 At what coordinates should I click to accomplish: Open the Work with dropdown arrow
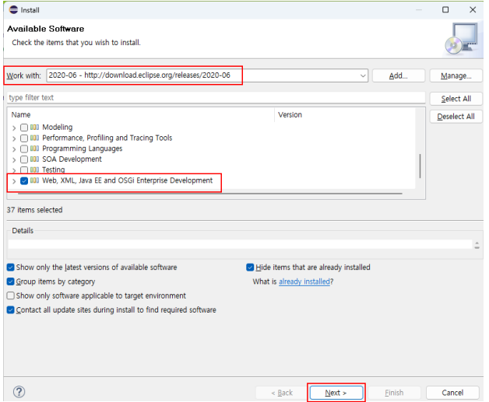[x=363, y=75]
